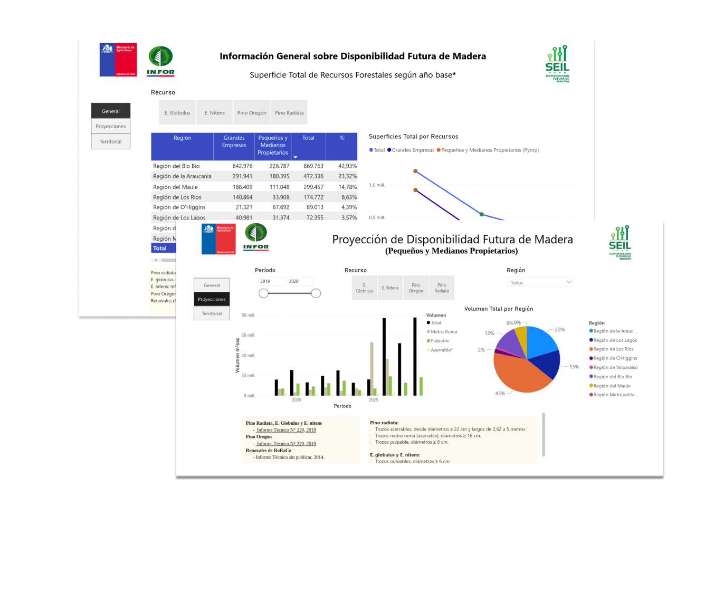Click the Período end year field 2028
Screen dimensions: 714x601
300,281
